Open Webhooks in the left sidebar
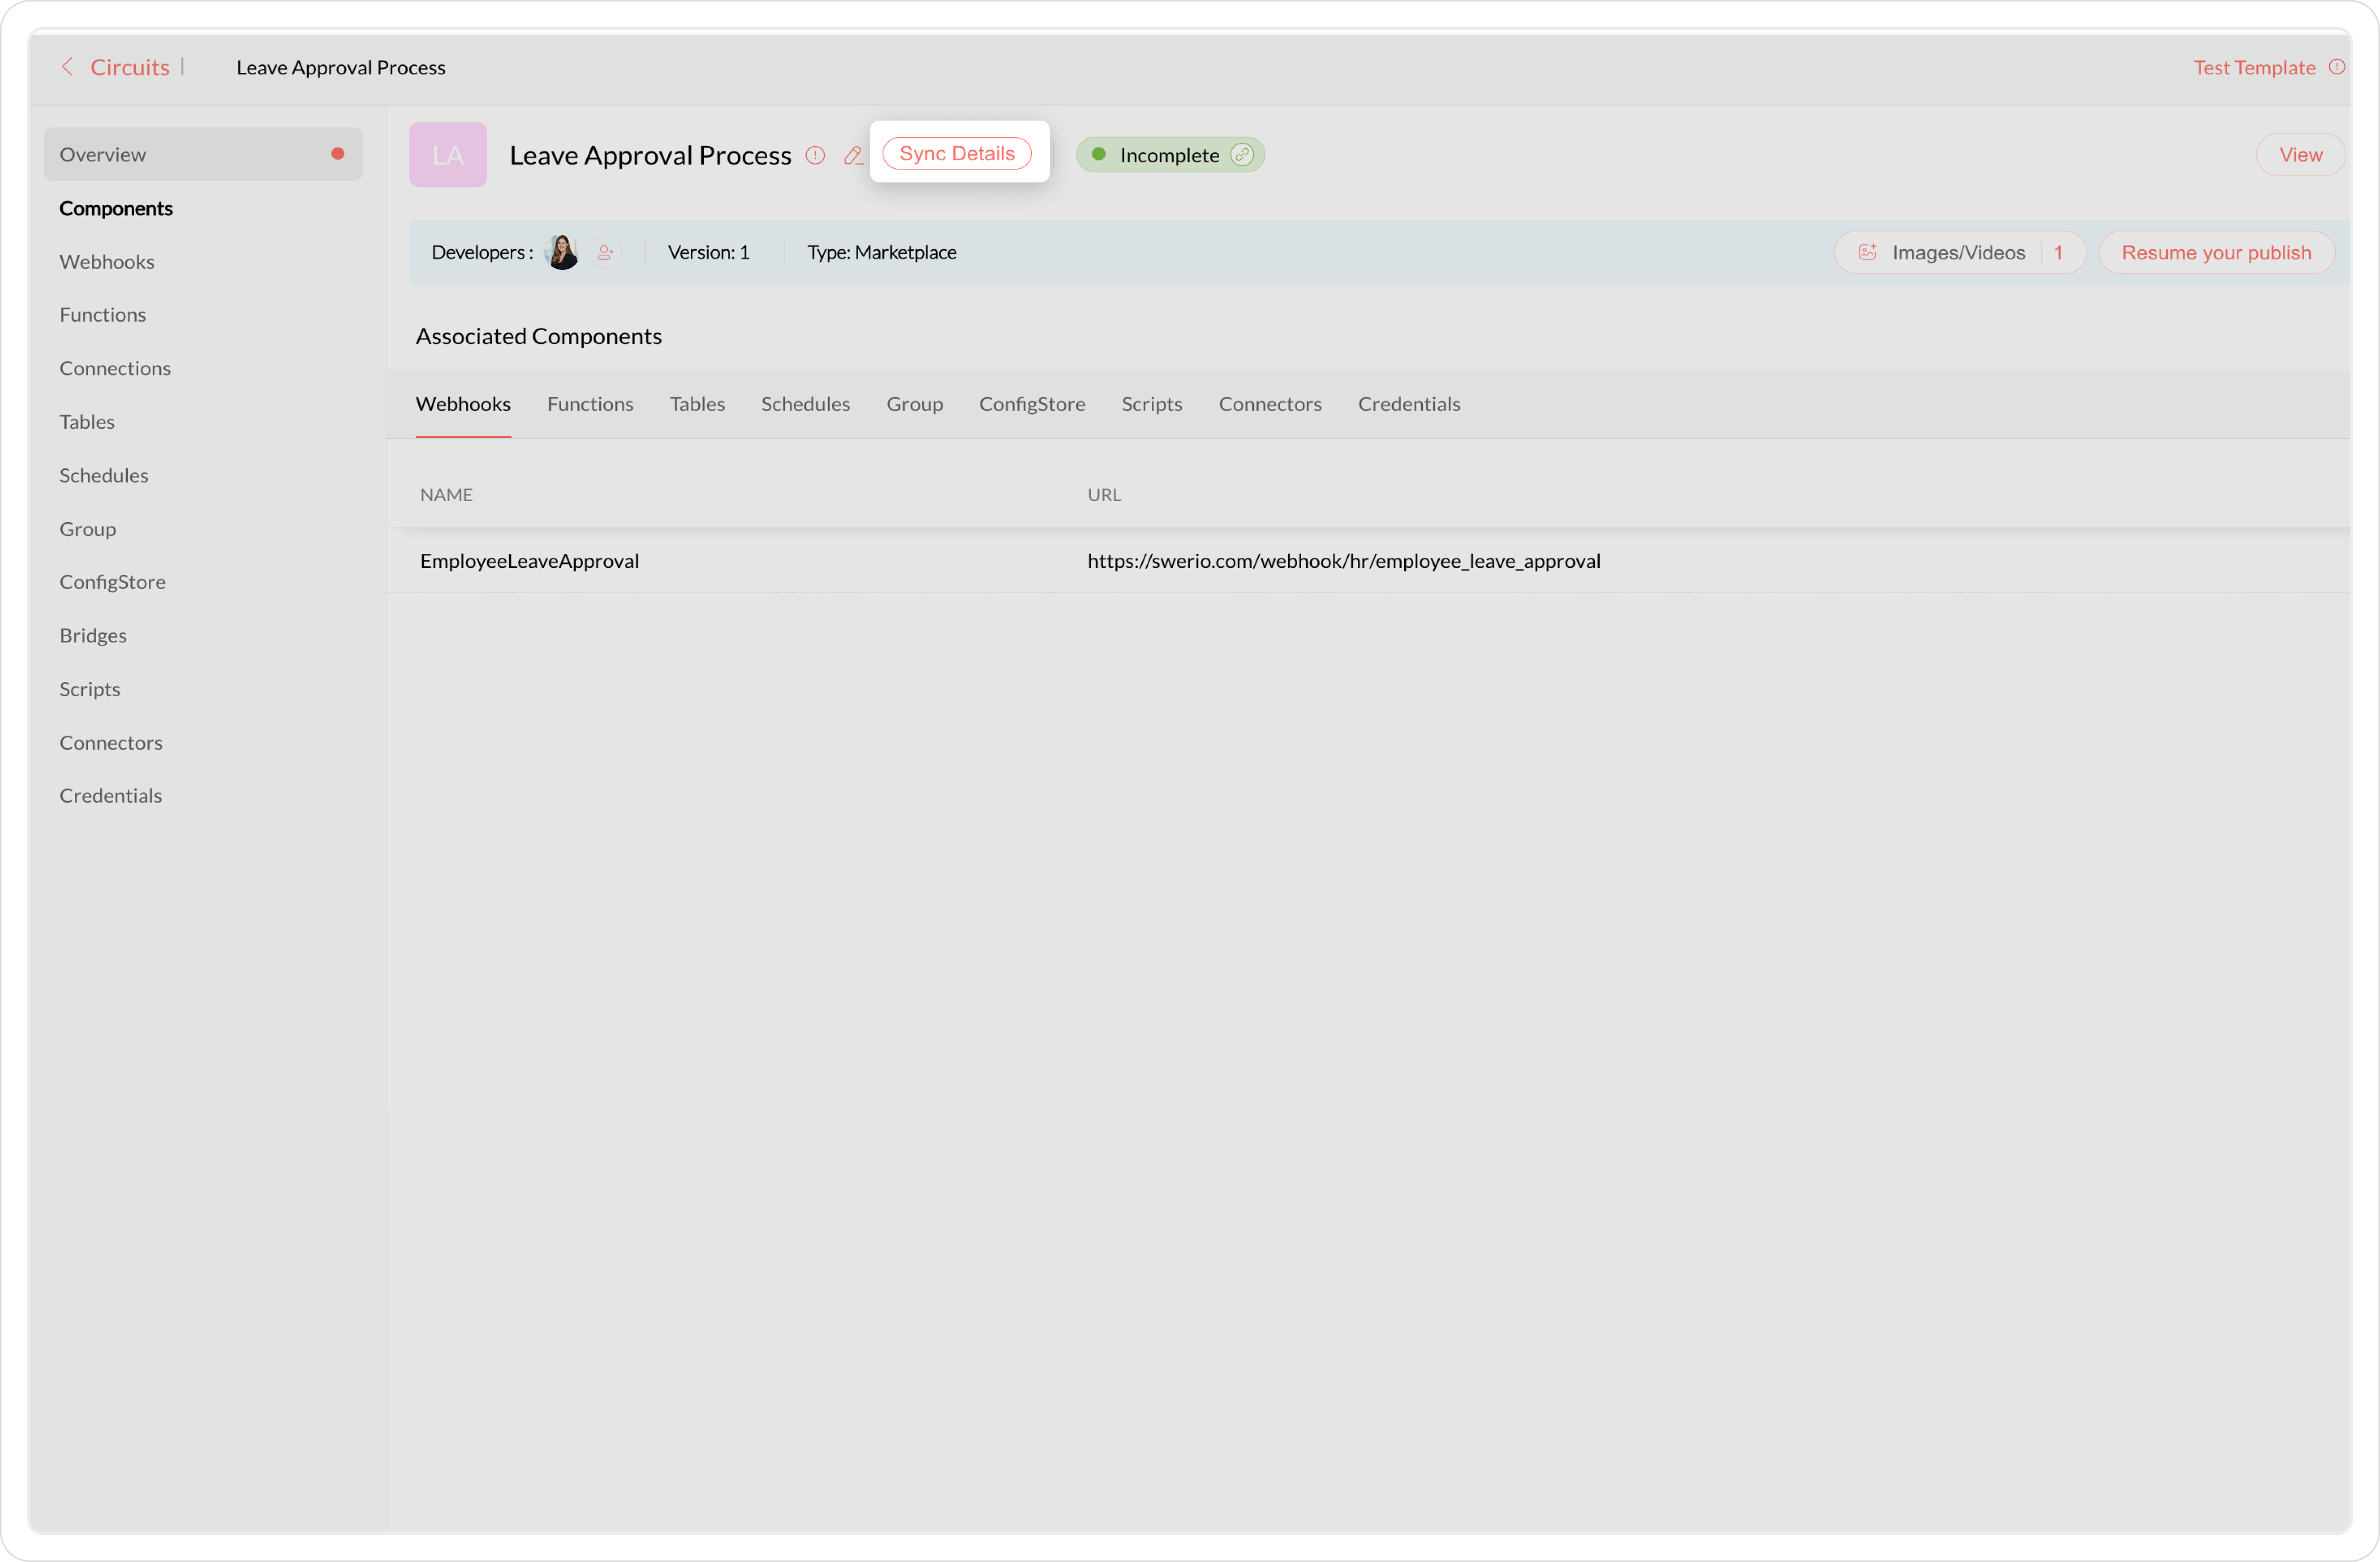 pos(107,262)
